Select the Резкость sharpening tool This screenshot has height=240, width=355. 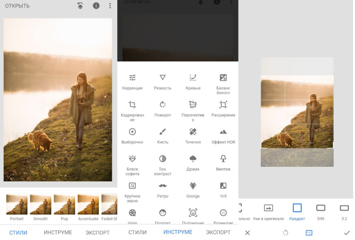click(x=163, y=81)
